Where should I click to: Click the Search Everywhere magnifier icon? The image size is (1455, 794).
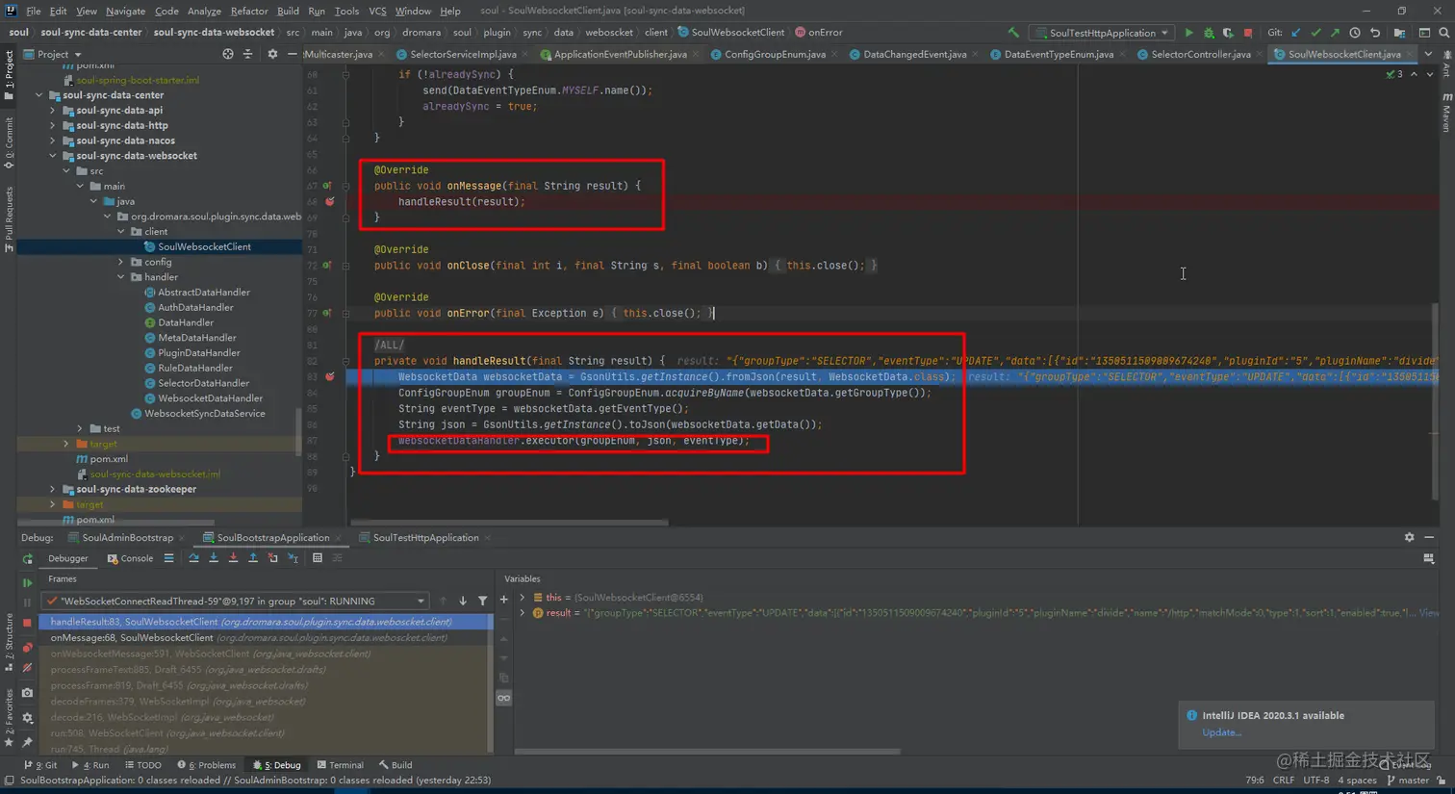pyautogui.click(x=1443, y=33)
